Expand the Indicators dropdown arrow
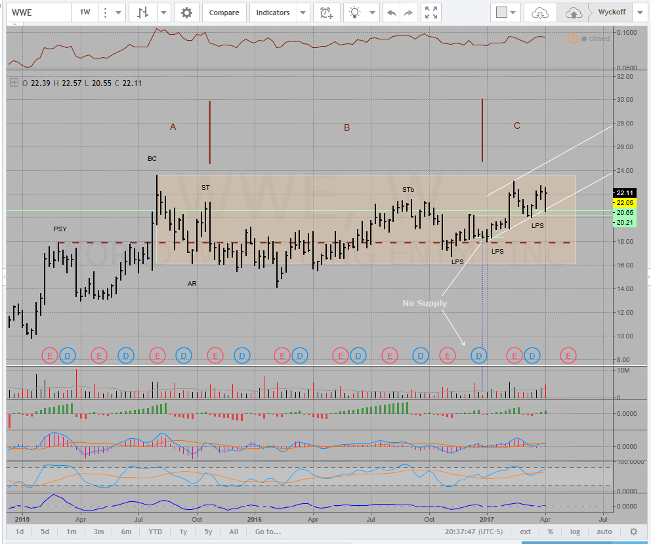The height and width of the screenshot is (544, 651). point(303,12)
